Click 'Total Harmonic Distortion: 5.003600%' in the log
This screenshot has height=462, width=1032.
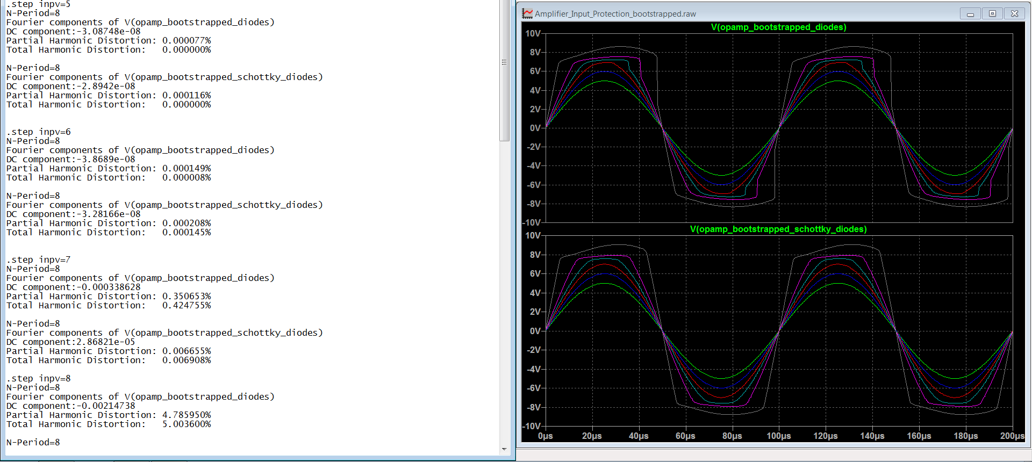(109, 424)
